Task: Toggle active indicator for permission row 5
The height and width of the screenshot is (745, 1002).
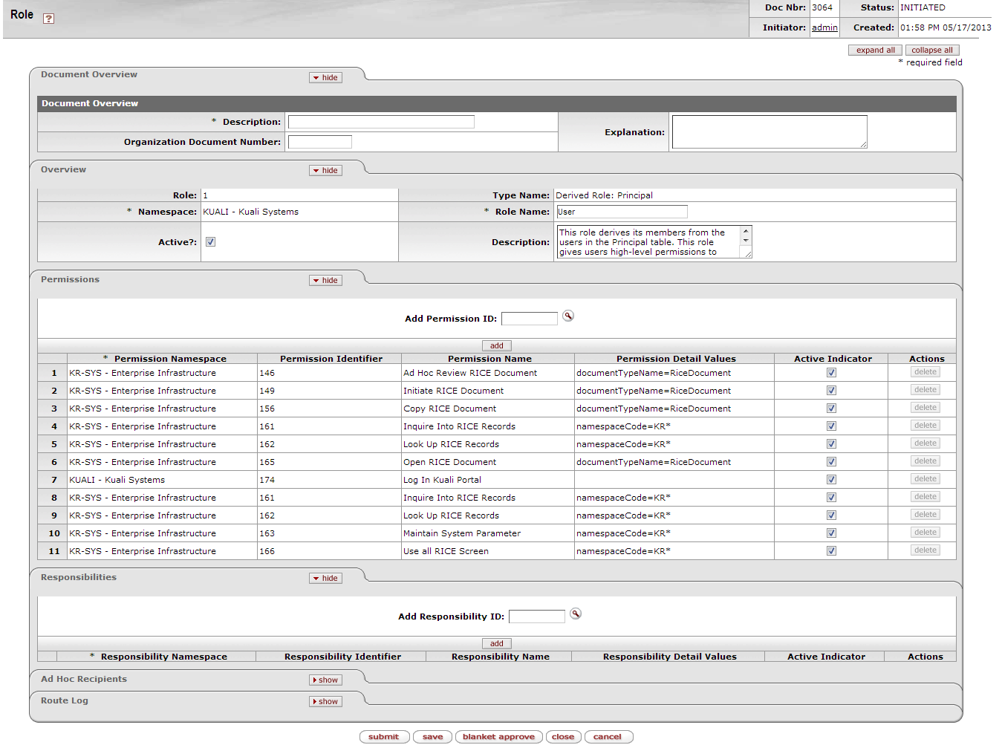Action: (x=831, y=444)
